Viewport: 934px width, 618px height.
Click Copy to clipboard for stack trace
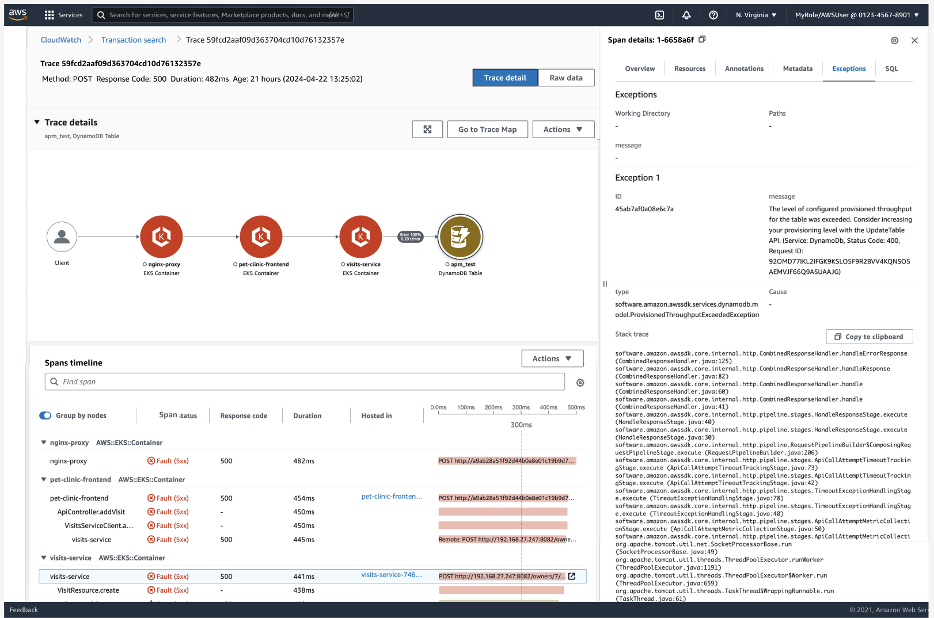click(869, 337)
